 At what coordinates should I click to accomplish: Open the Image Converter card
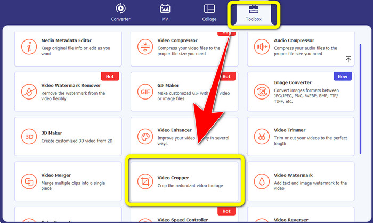click(x=301, y=92)
